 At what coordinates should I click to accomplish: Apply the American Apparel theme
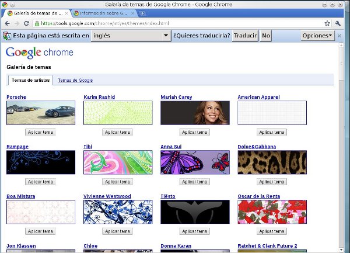[x=272, y=132]
